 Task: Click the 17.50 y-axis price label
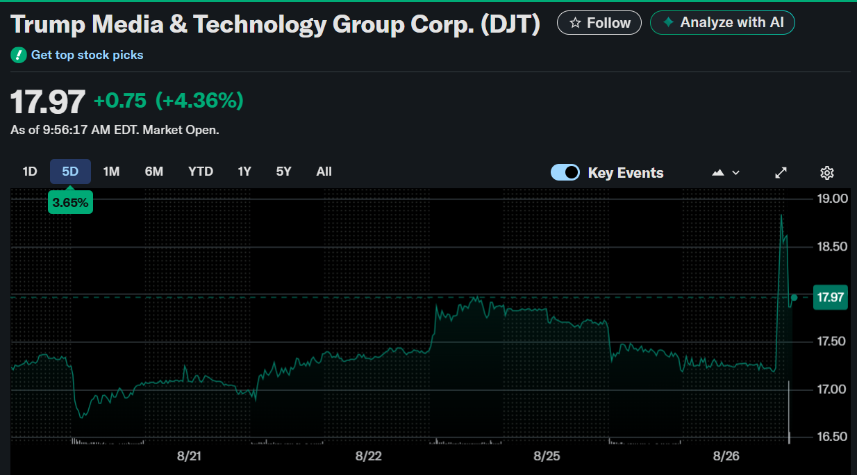[x=833, y=342]
